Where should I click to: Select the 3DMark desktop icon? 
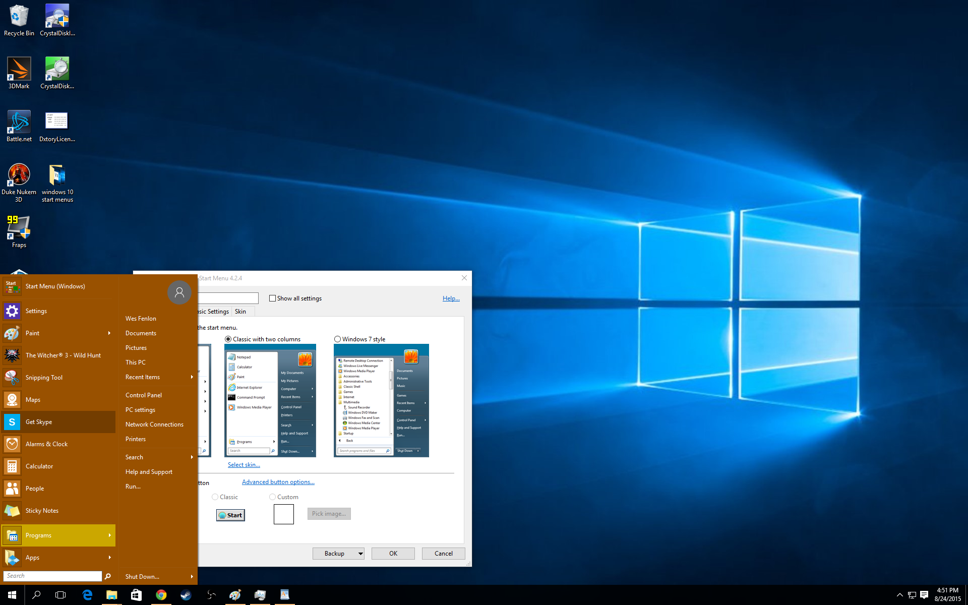[x=19, y=73]
